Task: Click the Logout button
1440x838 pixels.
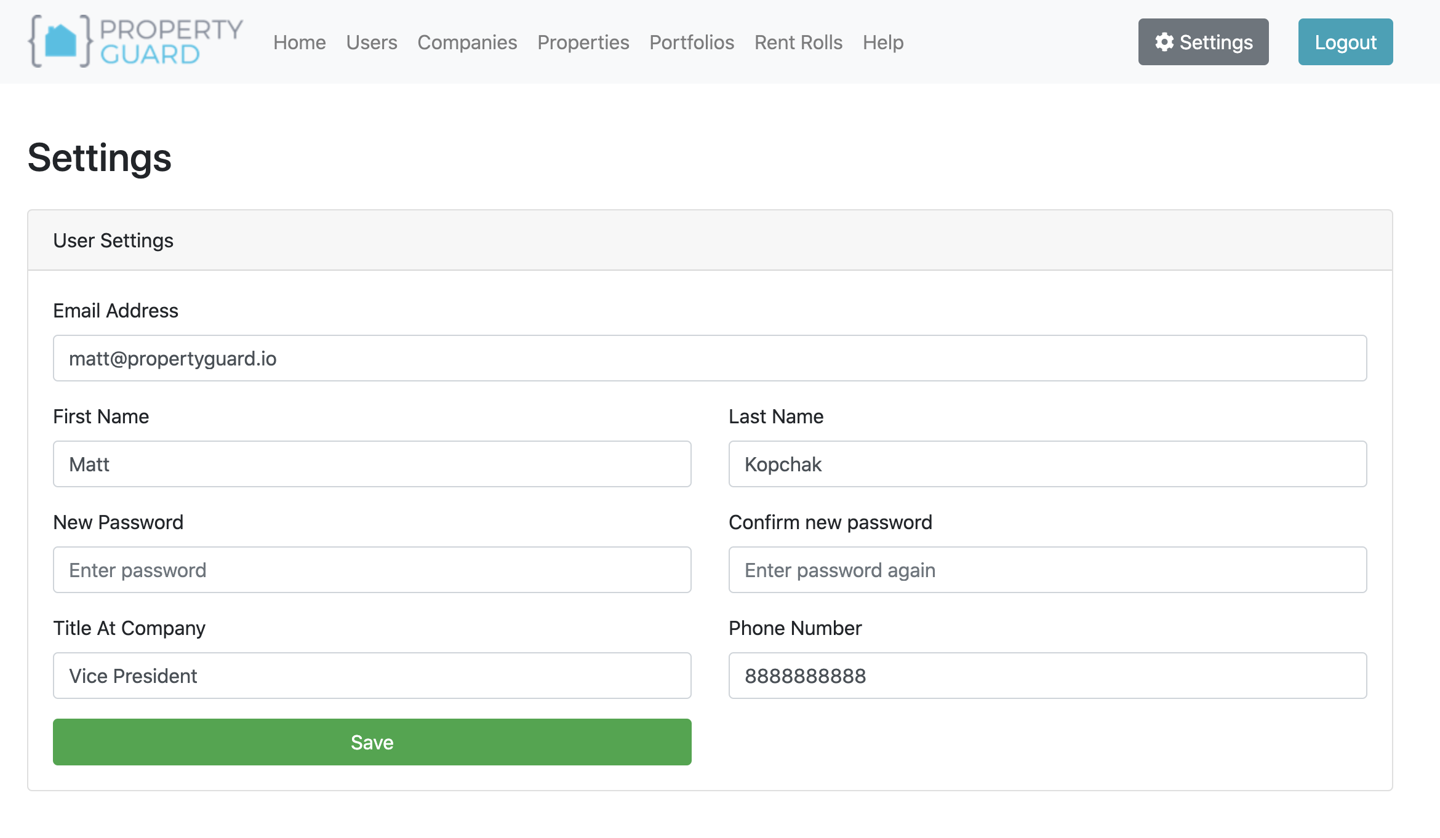Action: point(1345,42)
